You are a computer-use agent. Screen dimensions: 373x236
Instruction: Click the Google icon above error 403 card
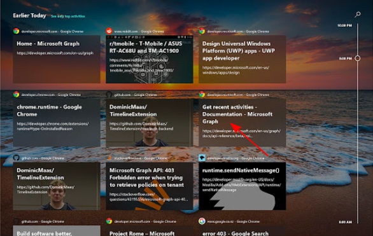(x=202, y=221)
